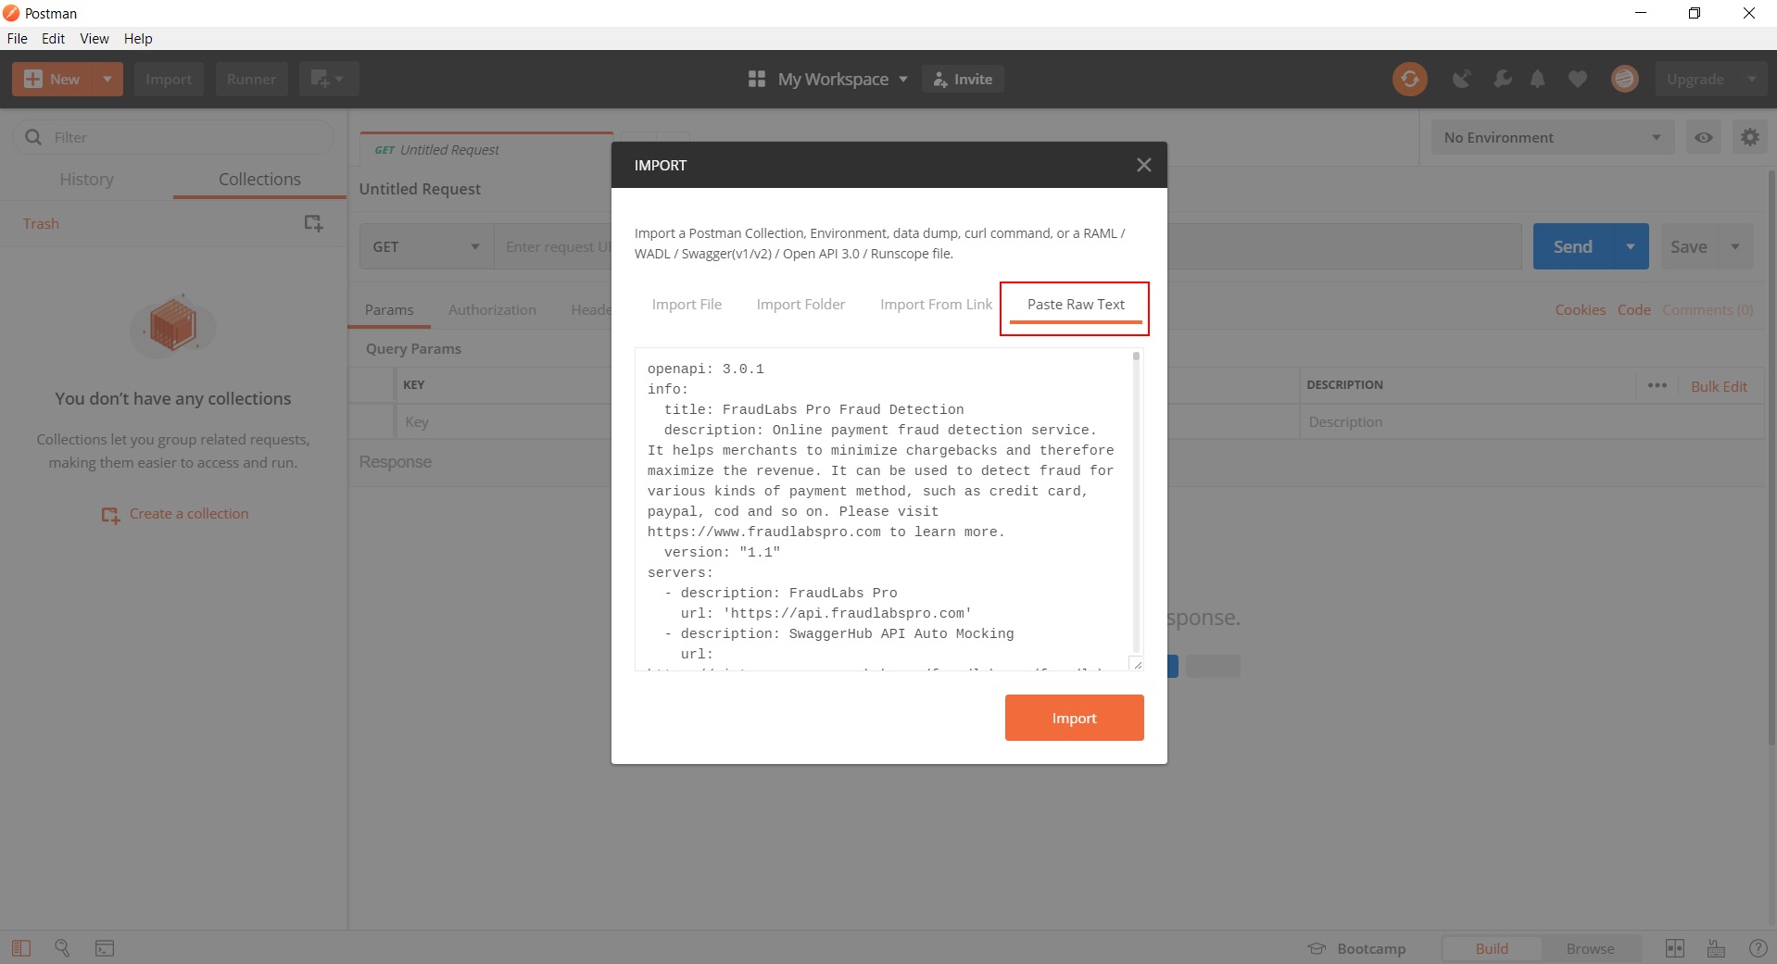Open the Runner
1777x964 pixels.
(251, 79)
